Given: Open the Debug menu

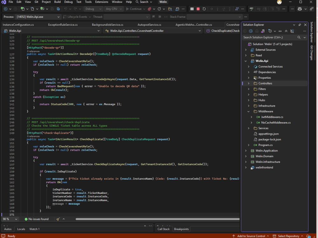Looking at the screenshot, I should 68,2.
